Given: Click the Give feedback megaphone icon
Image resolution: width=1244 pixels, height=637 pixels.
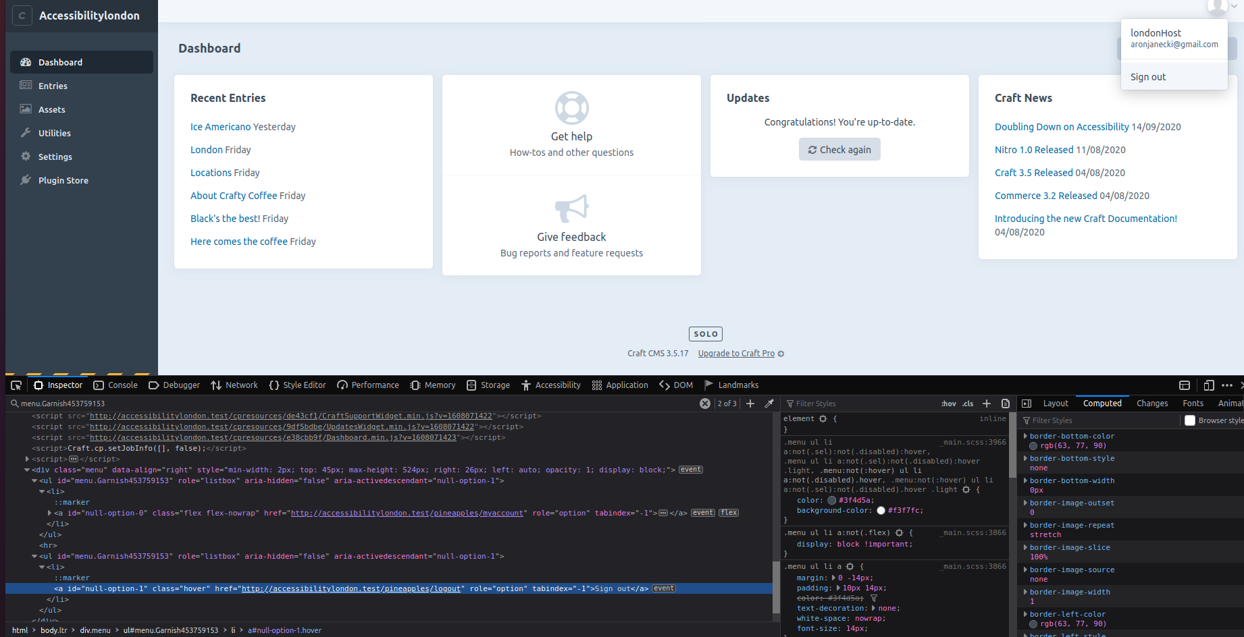Looking at the screenshot, I should tap(572, 209).
